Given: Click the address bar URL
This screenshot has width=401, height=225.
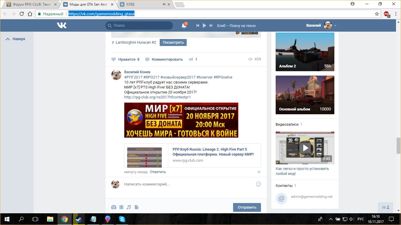Looking at the screenshot, I should [x=102, y=14].
